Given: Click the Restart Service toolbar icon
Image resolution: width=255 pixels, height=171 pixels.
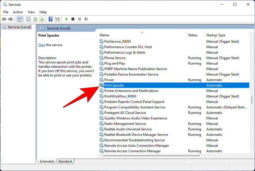Looking at the screenshot, I should (86, 19).
